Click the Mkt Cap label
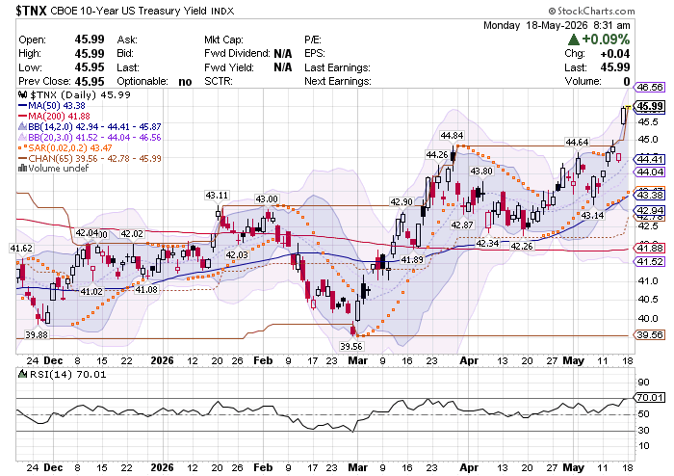674x476 pixels. pyautogui.click(x=223, y=40)
